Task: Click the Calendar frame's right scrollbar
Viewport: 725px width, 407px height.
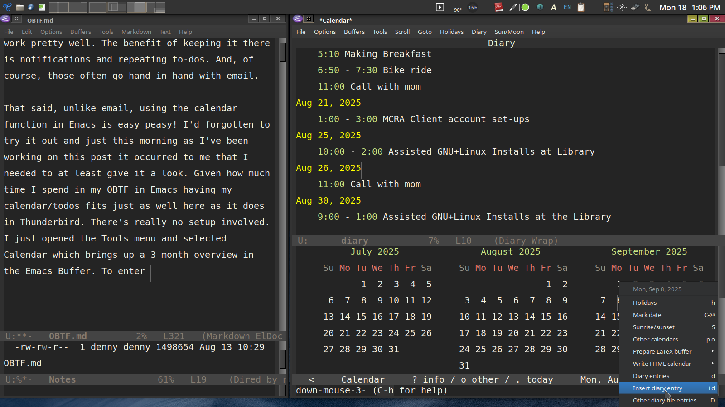Action: (x=721, y=136)
